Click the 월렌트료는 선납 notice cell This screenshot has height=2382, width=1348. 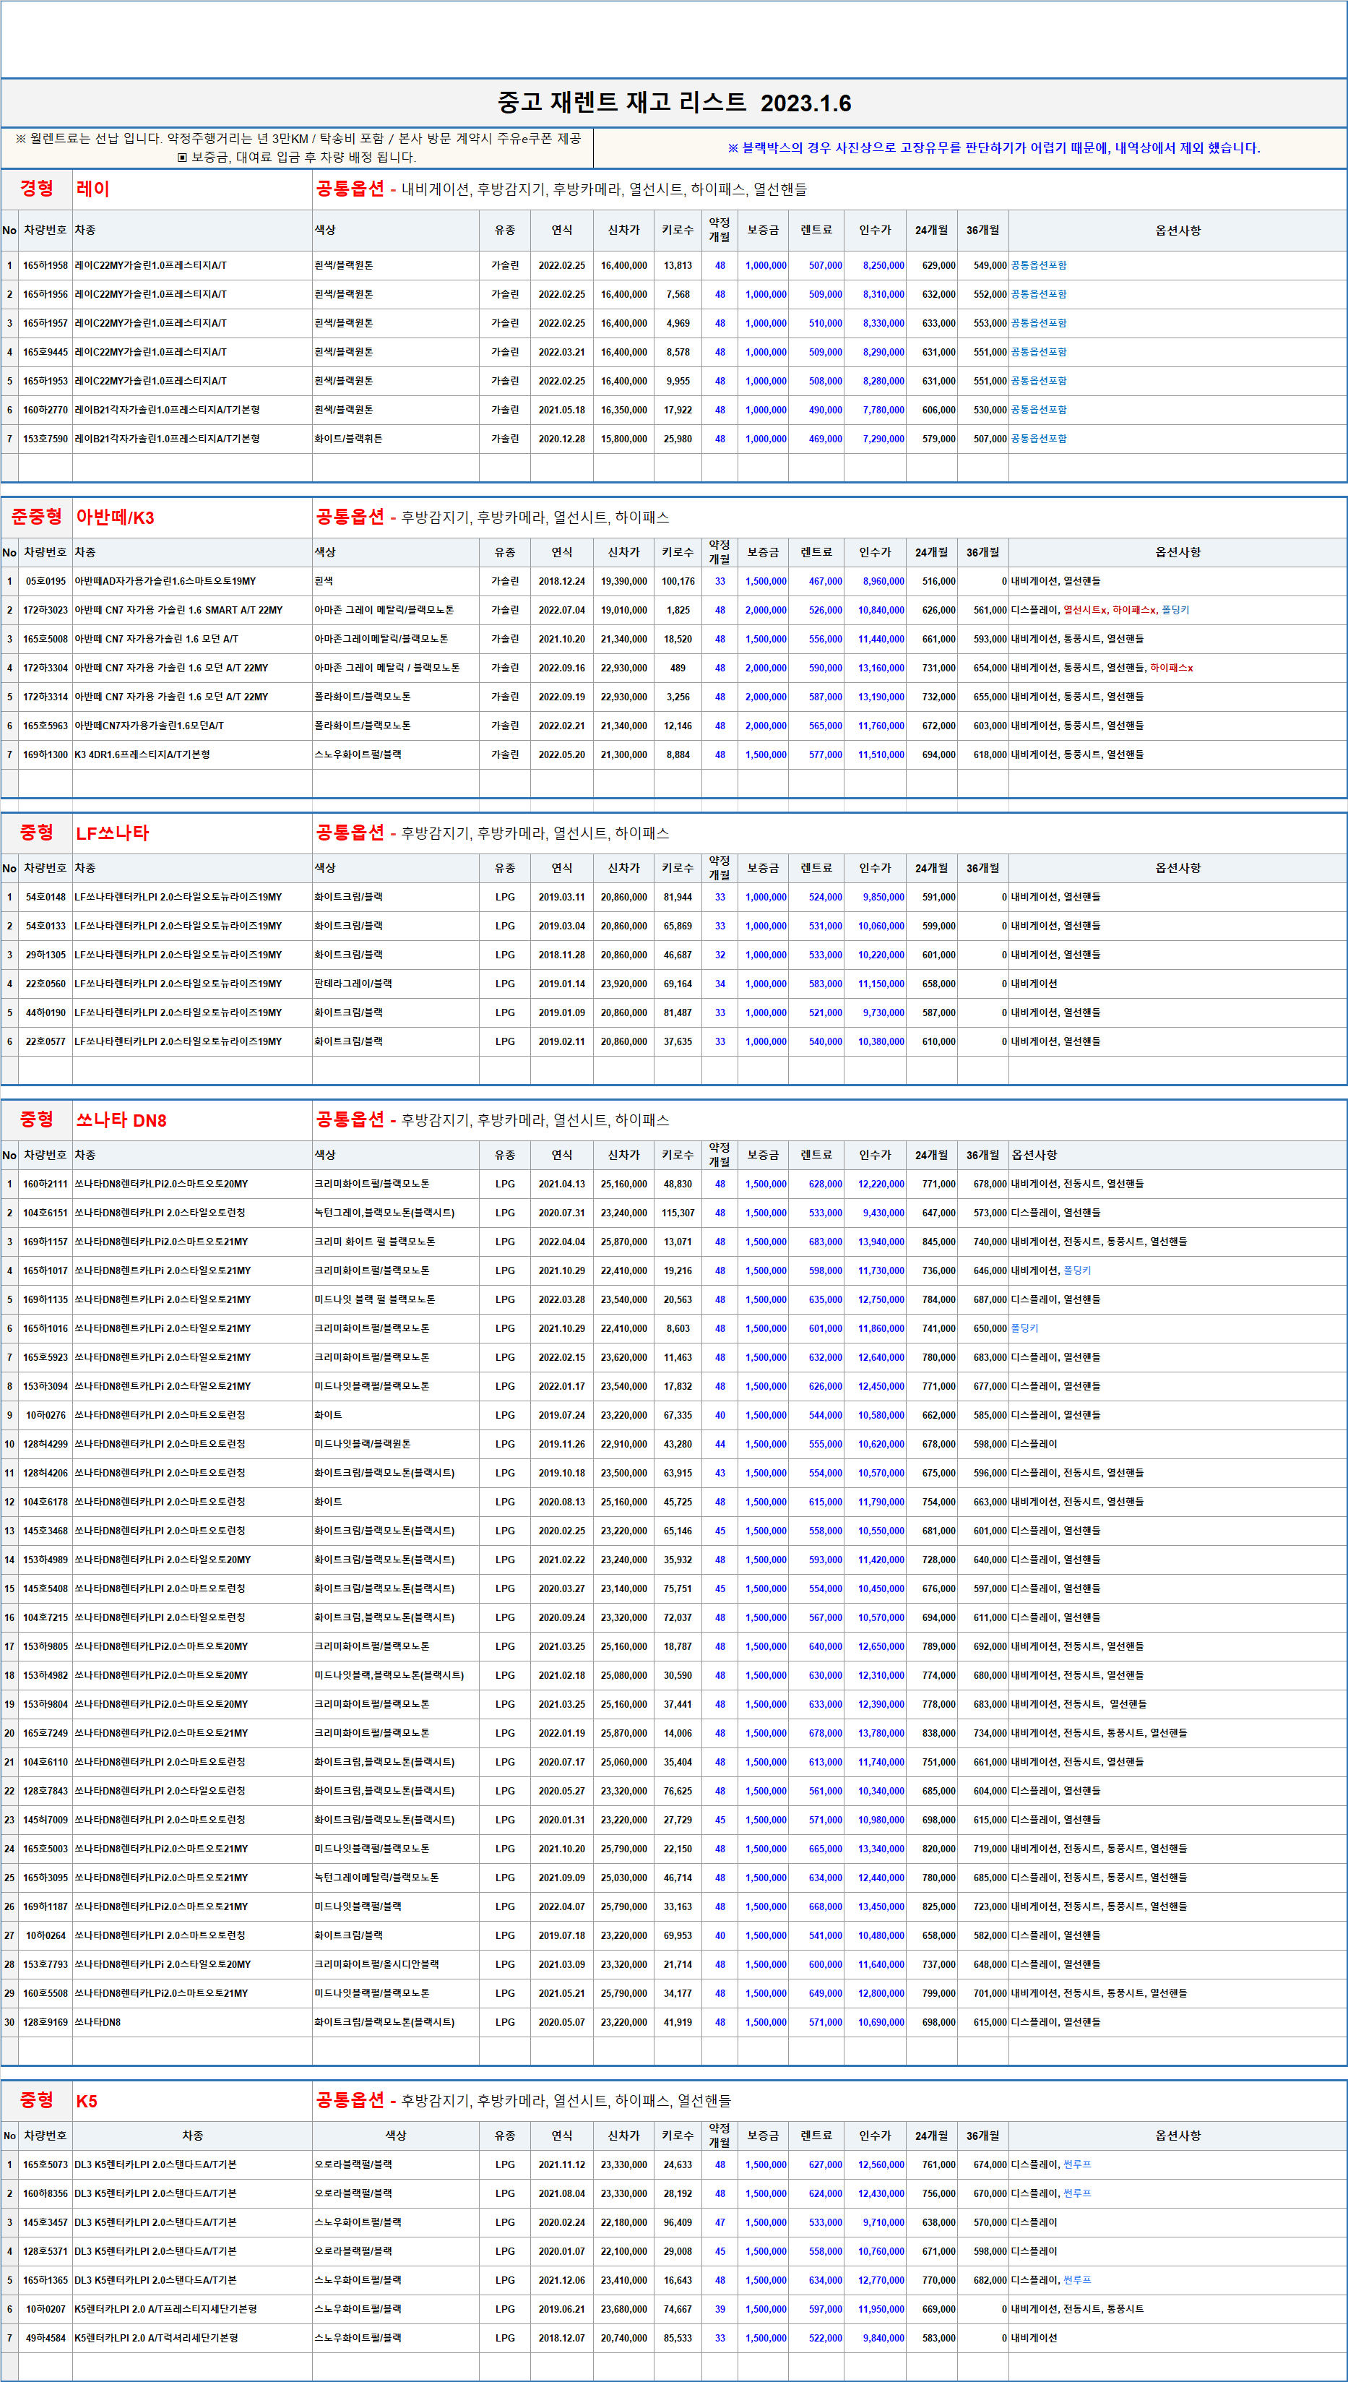(297, 148)
